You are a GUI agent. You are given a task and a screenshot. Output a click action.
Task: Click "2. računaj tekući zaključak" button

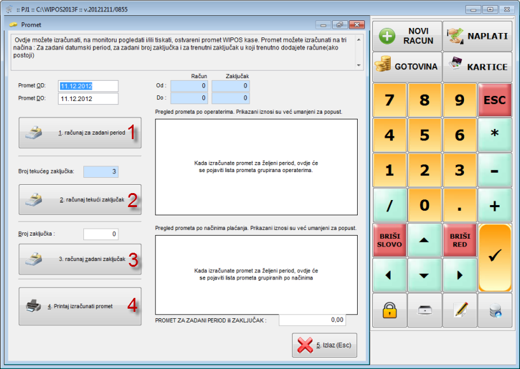tap(80, 199)
